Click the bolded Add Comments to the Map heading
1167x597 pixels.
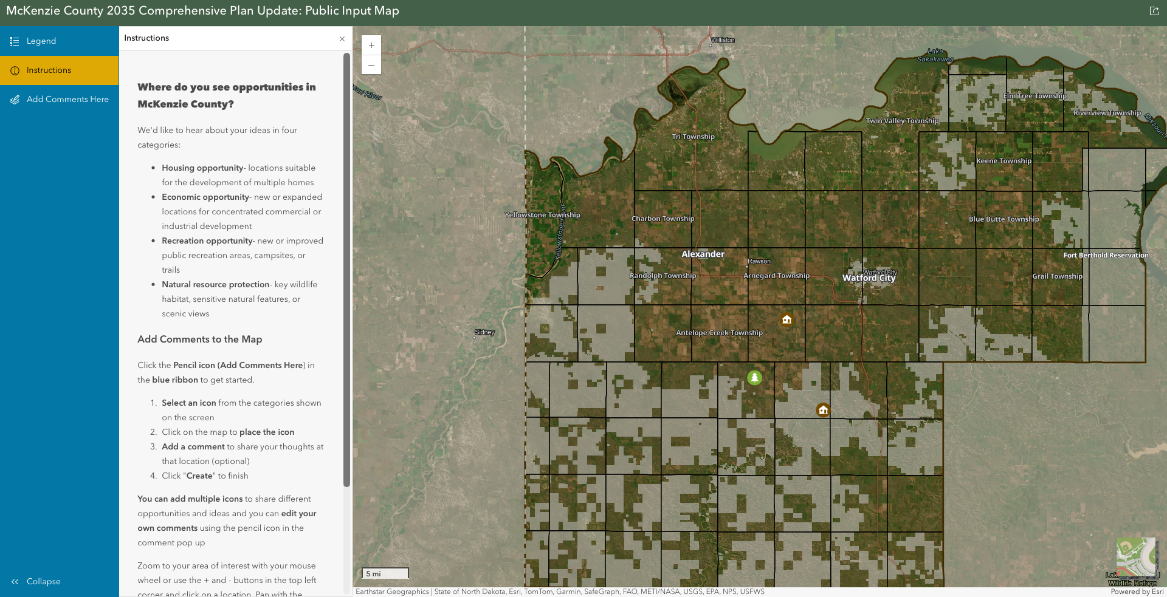click(x=199, y=339)
